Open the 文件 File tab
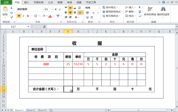This screenshot has height=112, width=178. point(6,2)
